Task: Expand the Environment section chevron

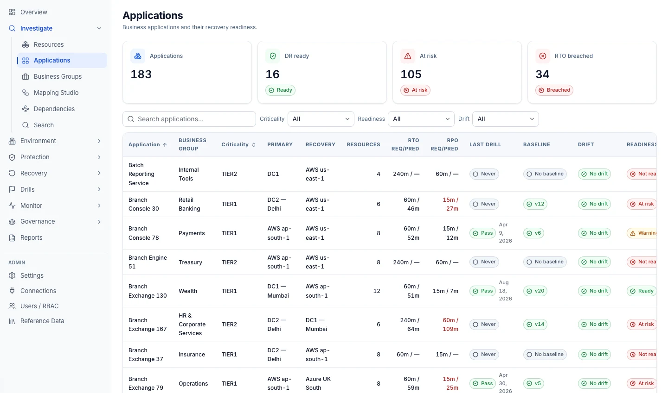Action: click(99, 141)
